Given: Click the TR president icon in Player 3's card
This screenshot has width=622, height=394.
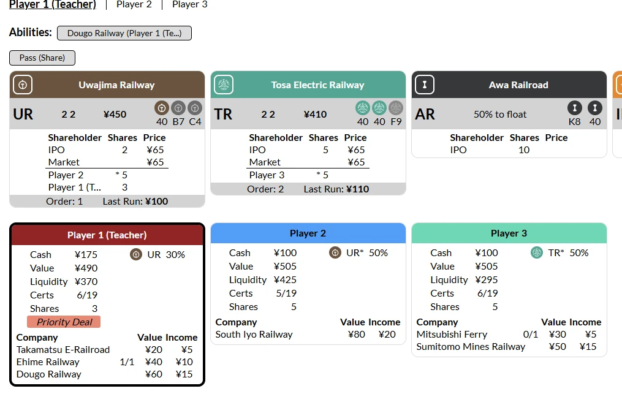Looking at the screenshot, I should [x=537, y=252].
